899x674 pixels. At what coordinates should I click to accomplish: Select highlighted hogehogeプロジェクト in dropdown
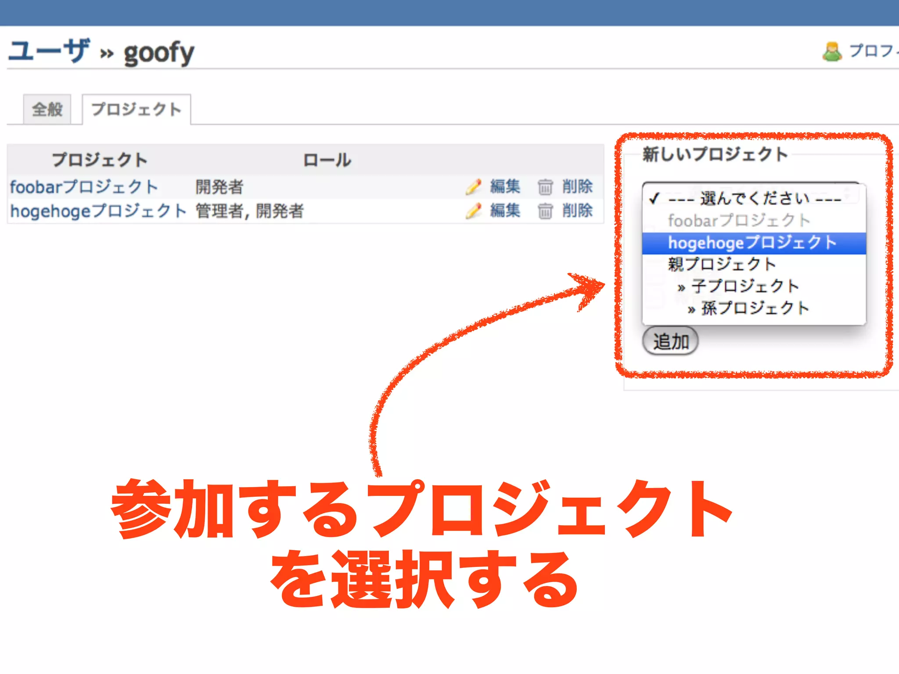[x=754, y=243]
